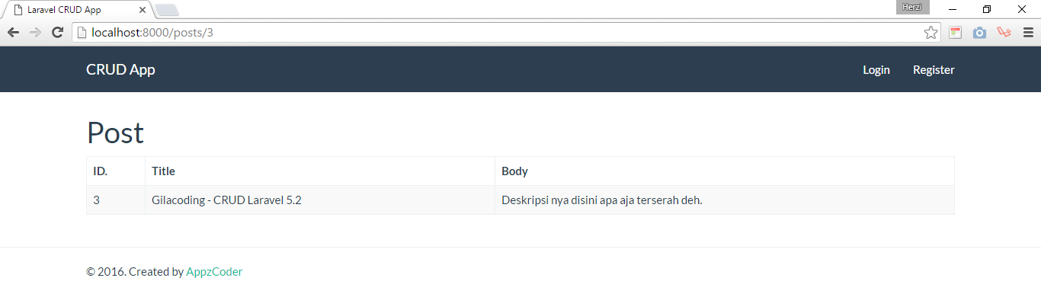The height and width of the screenshot is (294, 1041).
Task: Click the ID cell with value 3
Action: point(116,200)
